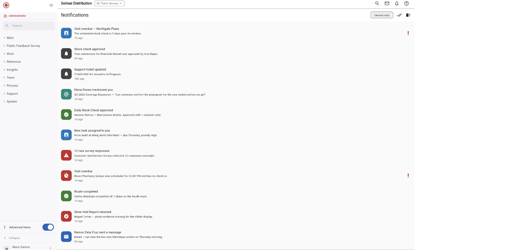Click the Support ticket updated bell icon
This screenshot has height=250, width=518.
[x=66, y=74]
